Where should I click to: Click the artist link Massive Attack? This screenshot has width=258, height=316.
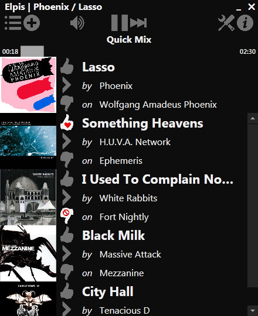(130, 255)
